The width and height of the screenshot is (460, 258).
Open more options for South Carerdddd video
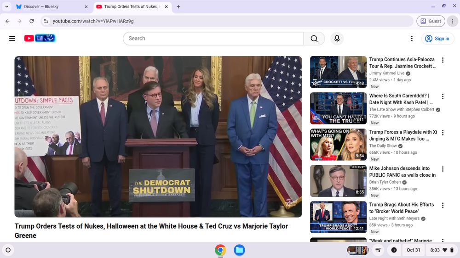(443, 96)
